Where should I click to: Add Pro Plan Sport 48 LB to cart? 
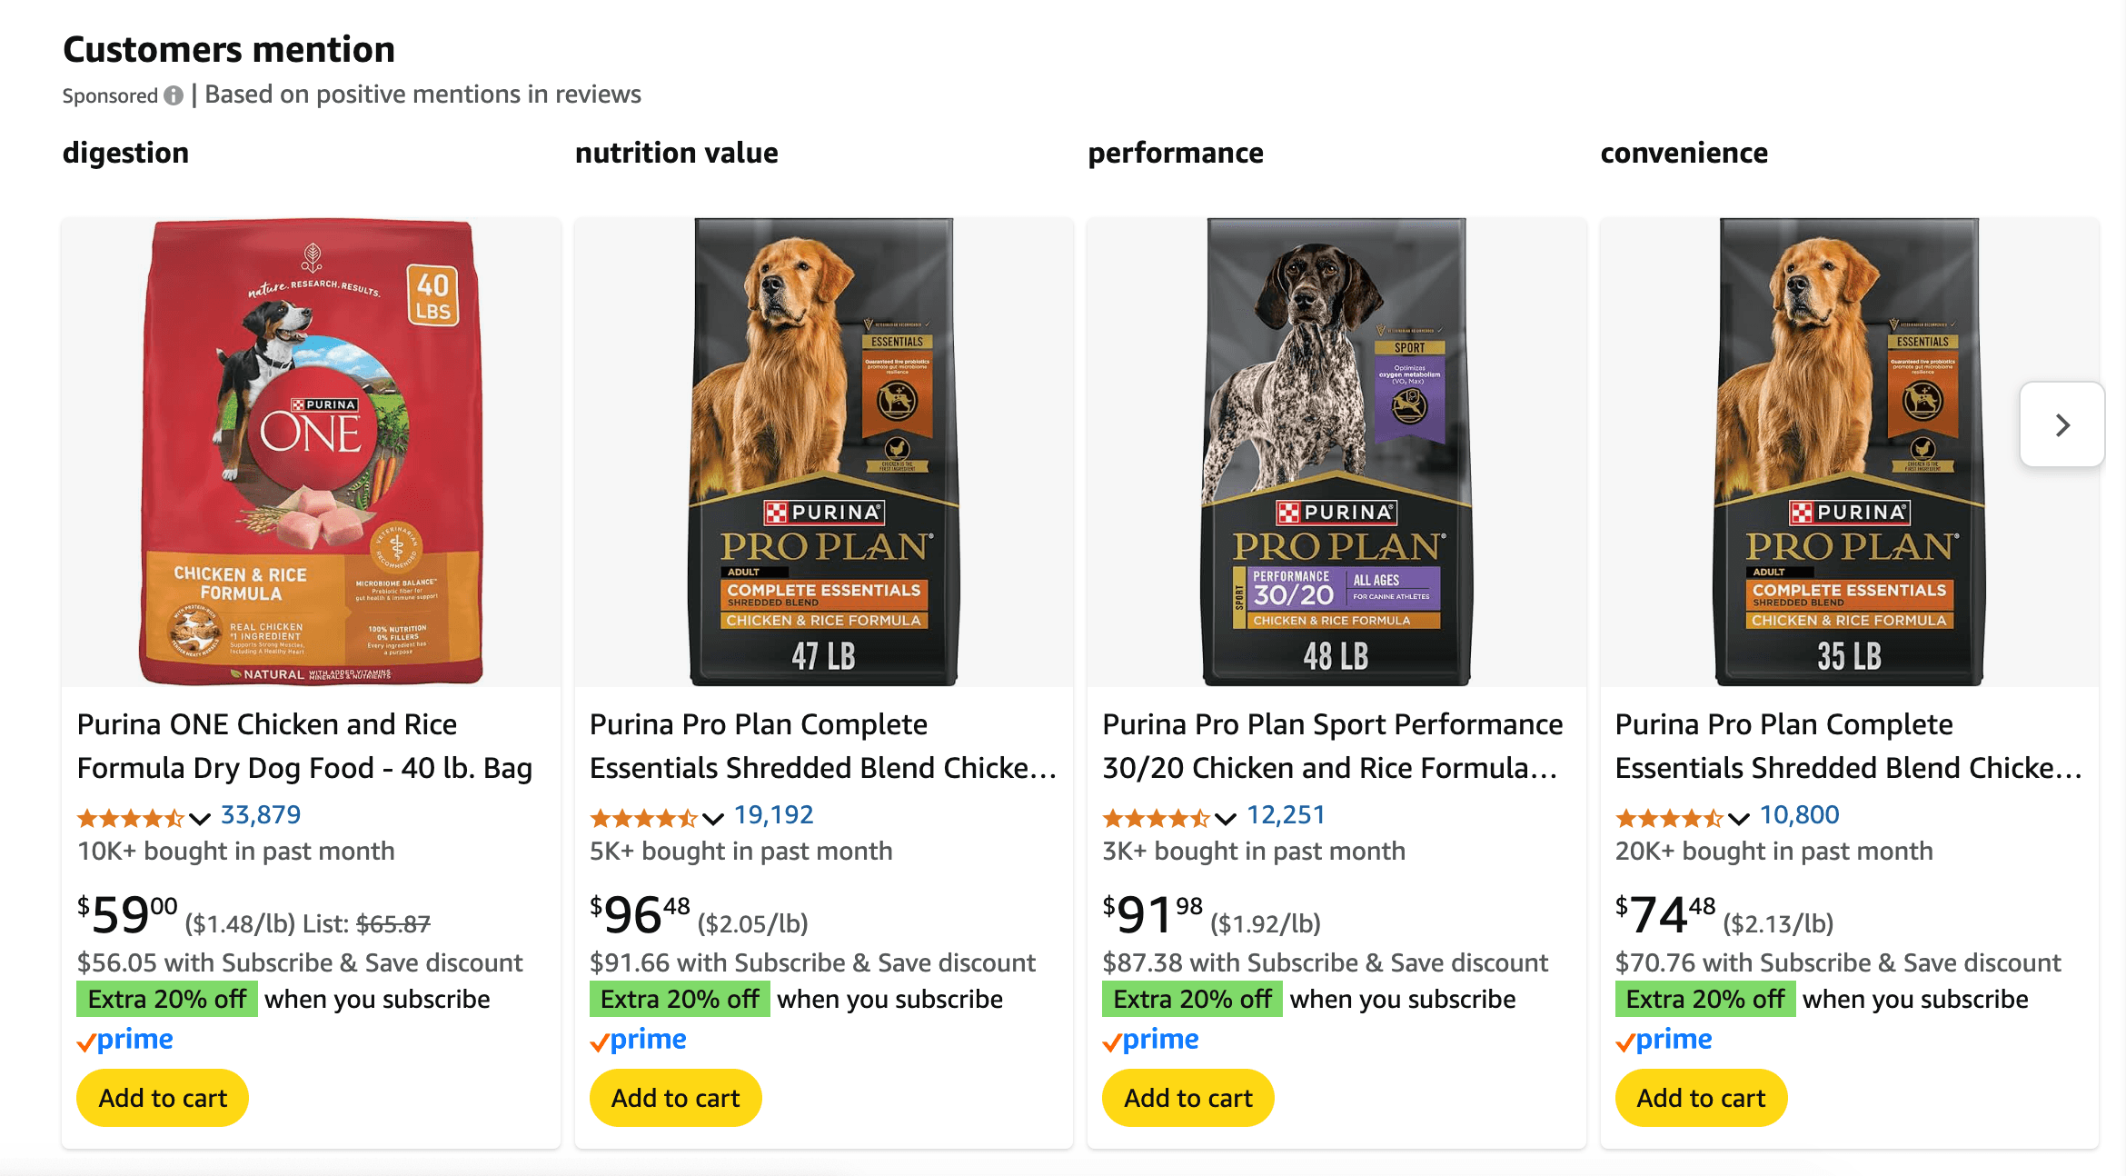click(x=1187, y=1098)
